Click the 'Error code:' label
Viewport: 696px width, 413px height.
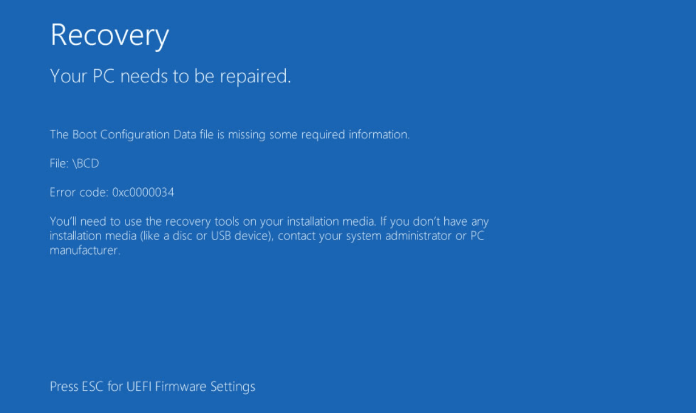click(79, 193)
